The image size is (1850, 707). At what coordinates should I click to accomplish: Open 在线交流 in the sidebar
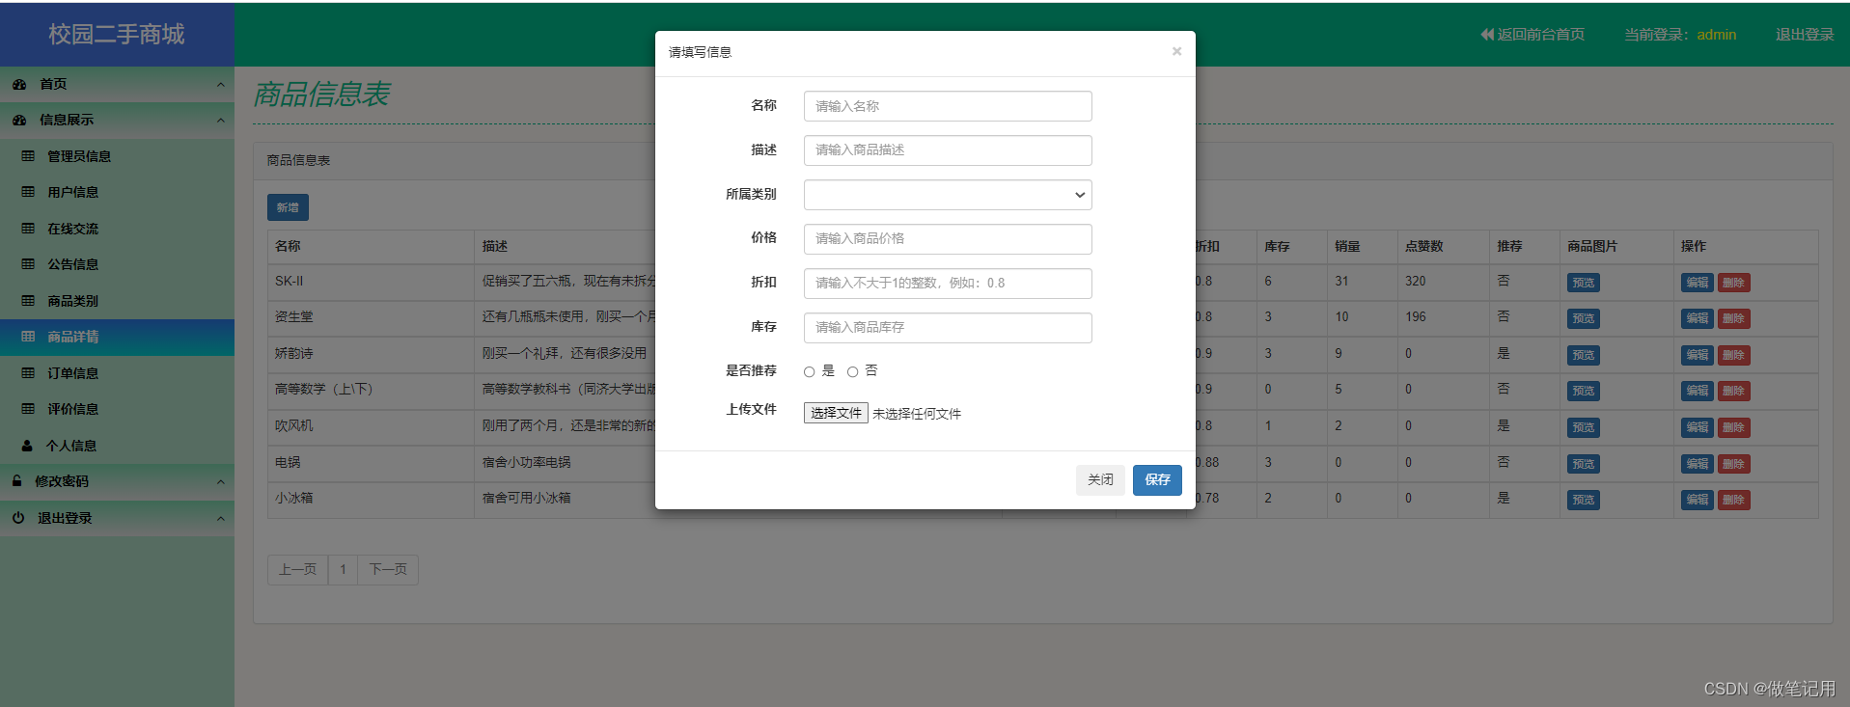[x=73, y=229]
